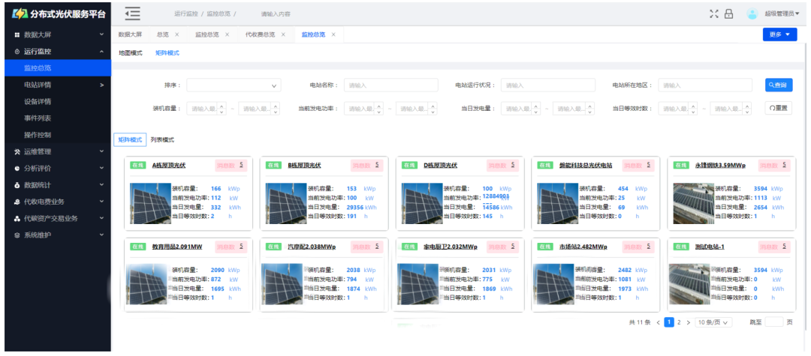Open the A栋屋顶光伏 station link
Image resolution: width=811 pixels, height=356 pixels.
pyautogui.click(x=169, y=165)
